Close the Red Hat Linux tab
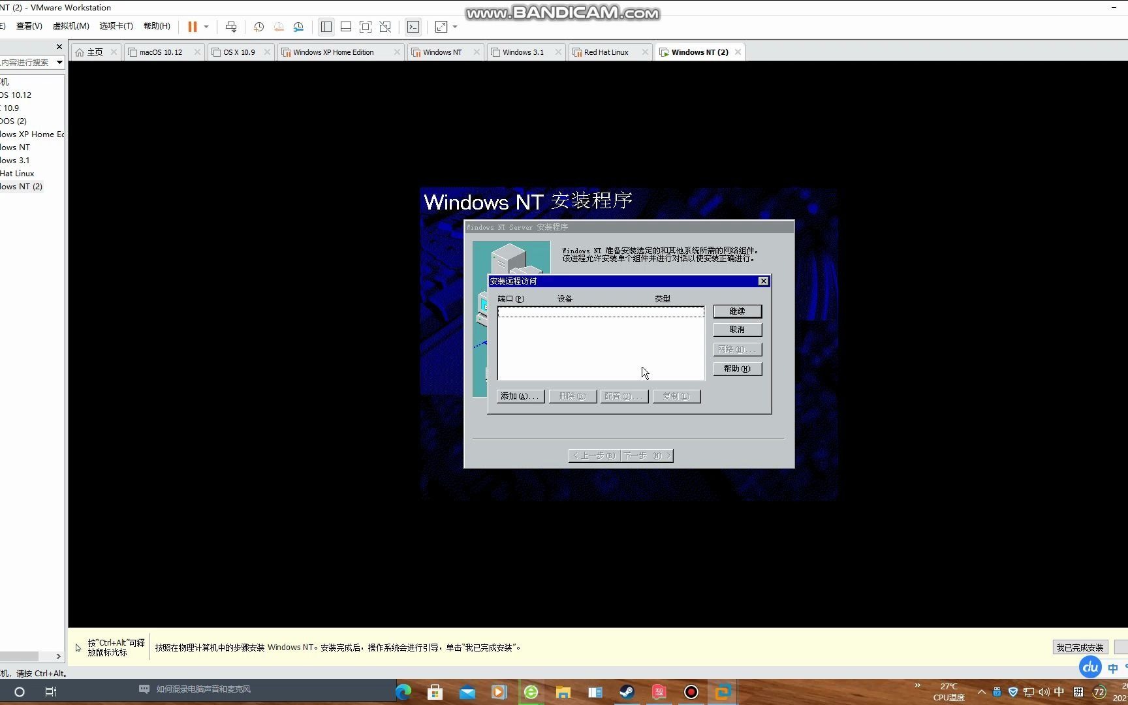Viewport: 1128px width, 705px height. coord(645,52)
